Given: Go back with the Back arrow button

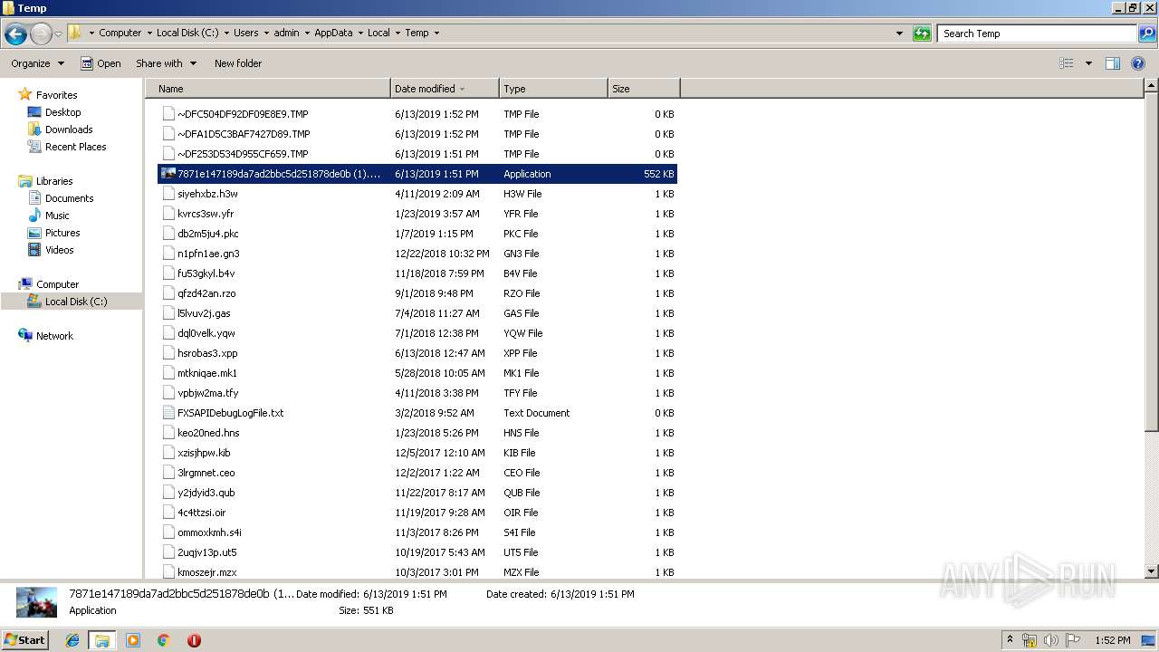Looking at the screenshot, I should [x=15, y=34].
